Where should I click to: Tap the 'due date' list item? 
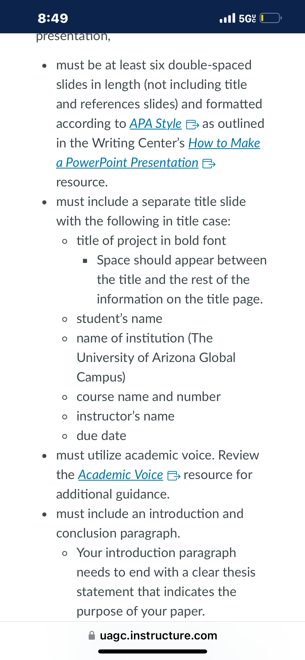click(x=101, y=436)
